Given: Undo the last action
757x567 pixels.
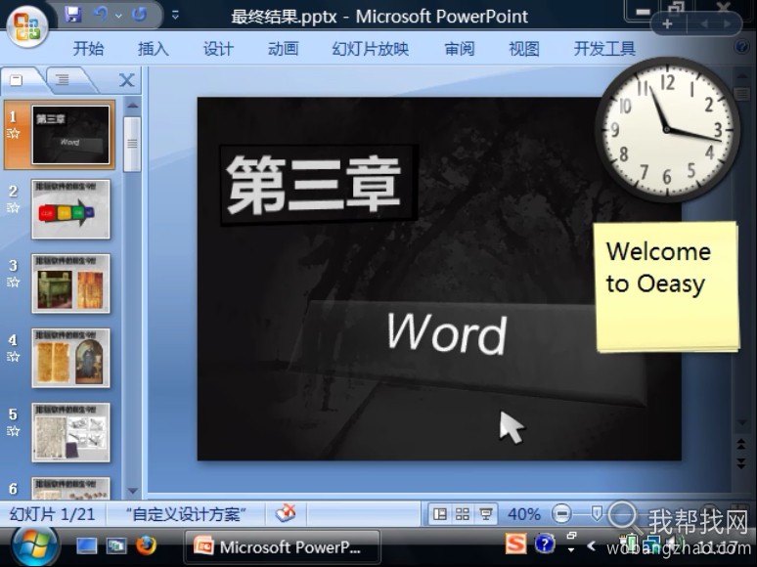Looking at the screenshot, I should coord(101,15).
